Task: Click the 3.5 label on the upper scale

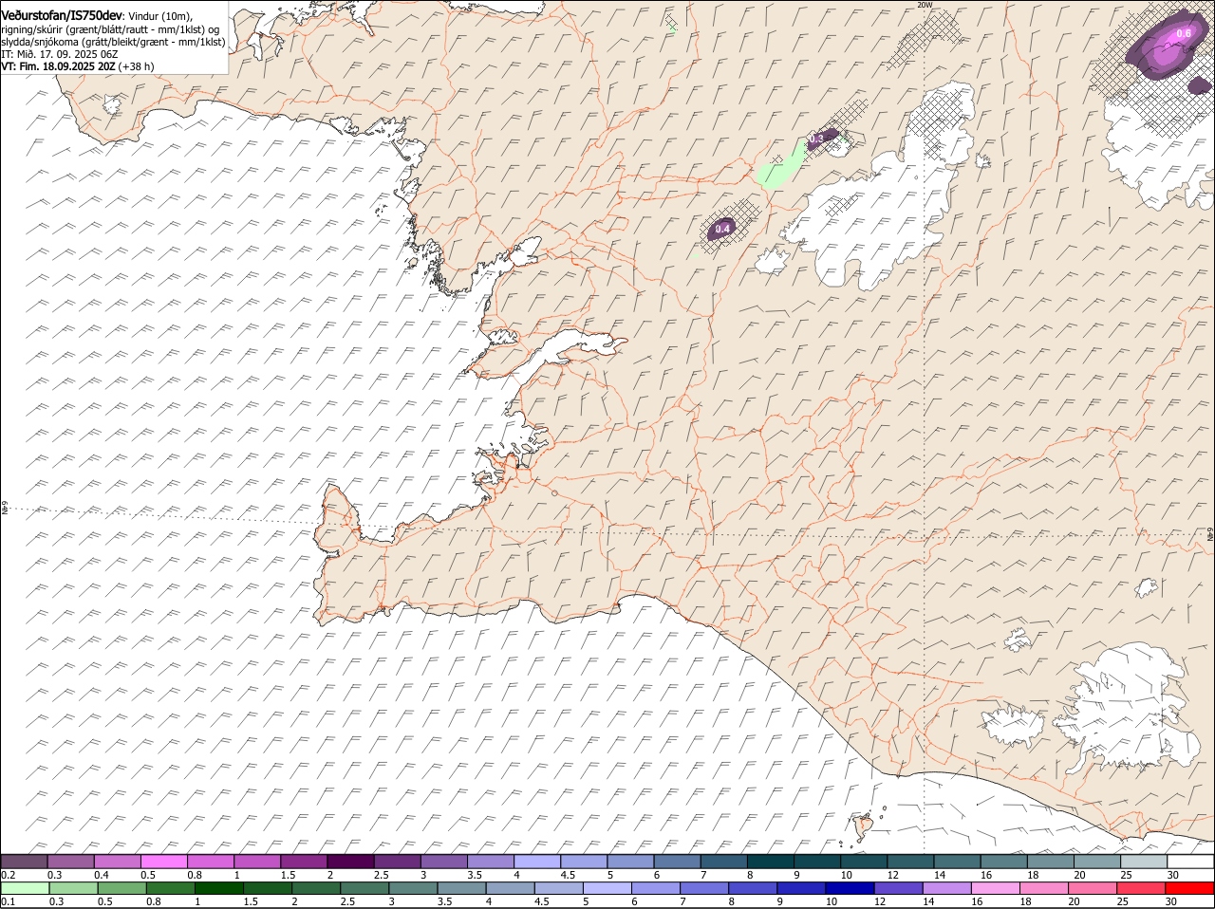Action: pyautogui.click(x=475, y=875)
